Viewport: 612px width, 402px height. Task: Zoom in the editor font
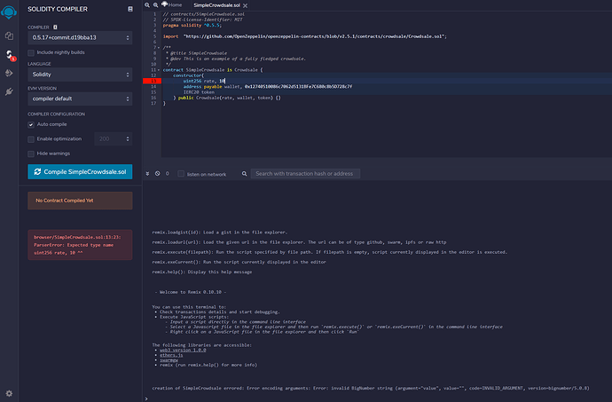(x=156, y=5)
